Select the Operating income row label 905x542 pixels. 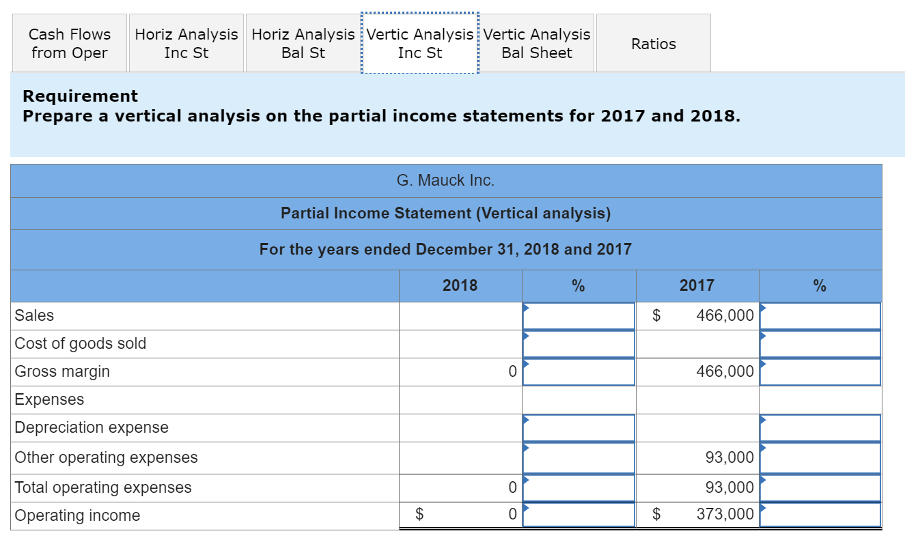tap(77, 515)
